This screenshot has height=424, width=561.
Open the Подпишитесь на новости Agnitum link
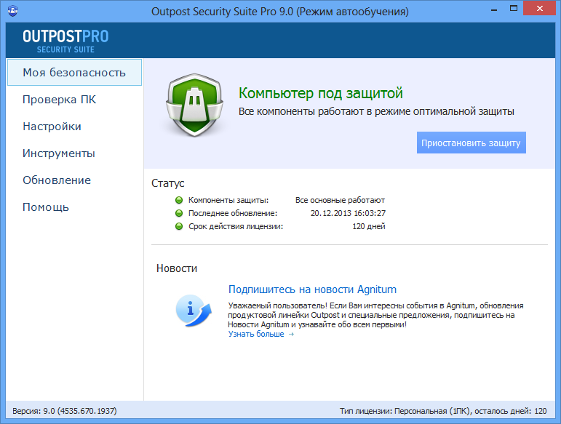(312, 289)
